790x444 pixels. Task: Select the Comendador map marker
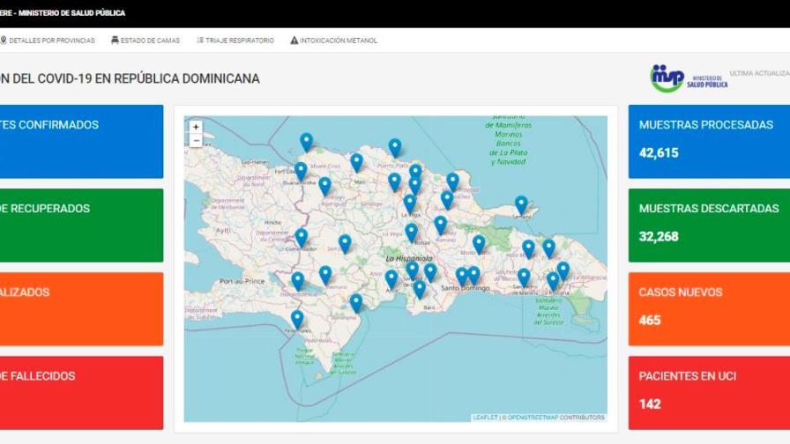click(x=302, y=238)
